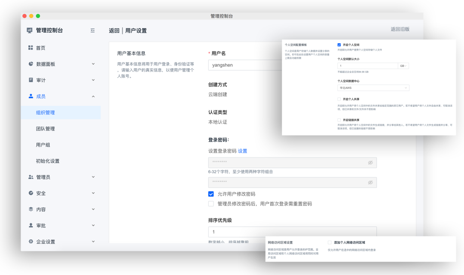Expand the 数据面板 menu chevron

click(x=93, y=64)
